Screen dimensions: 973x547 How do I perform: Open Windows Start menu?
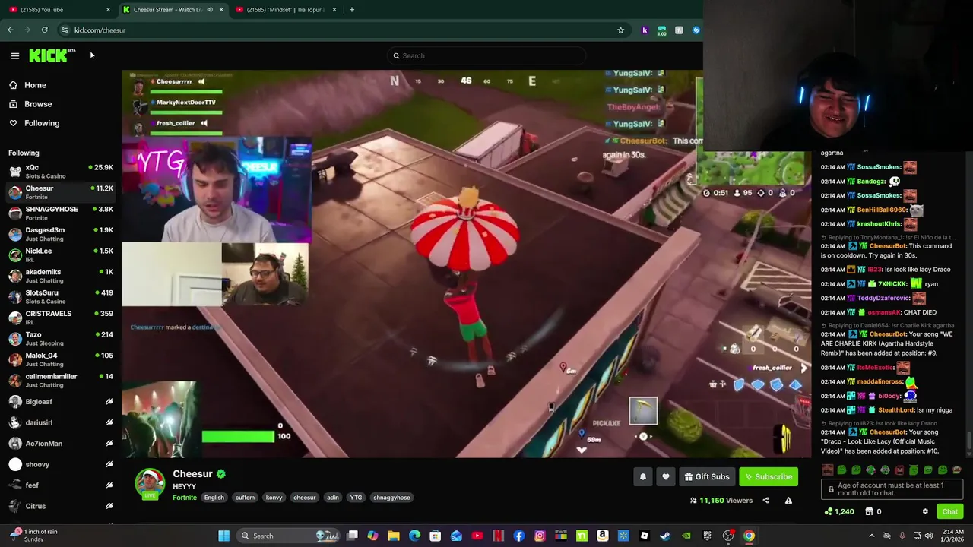click(223, 536)
